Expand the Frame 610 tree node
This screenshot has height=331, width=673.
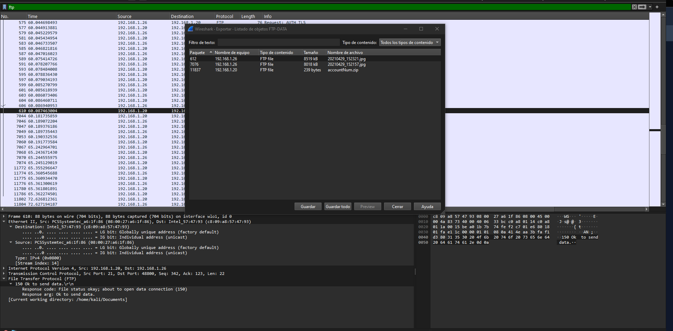[4, 216]
